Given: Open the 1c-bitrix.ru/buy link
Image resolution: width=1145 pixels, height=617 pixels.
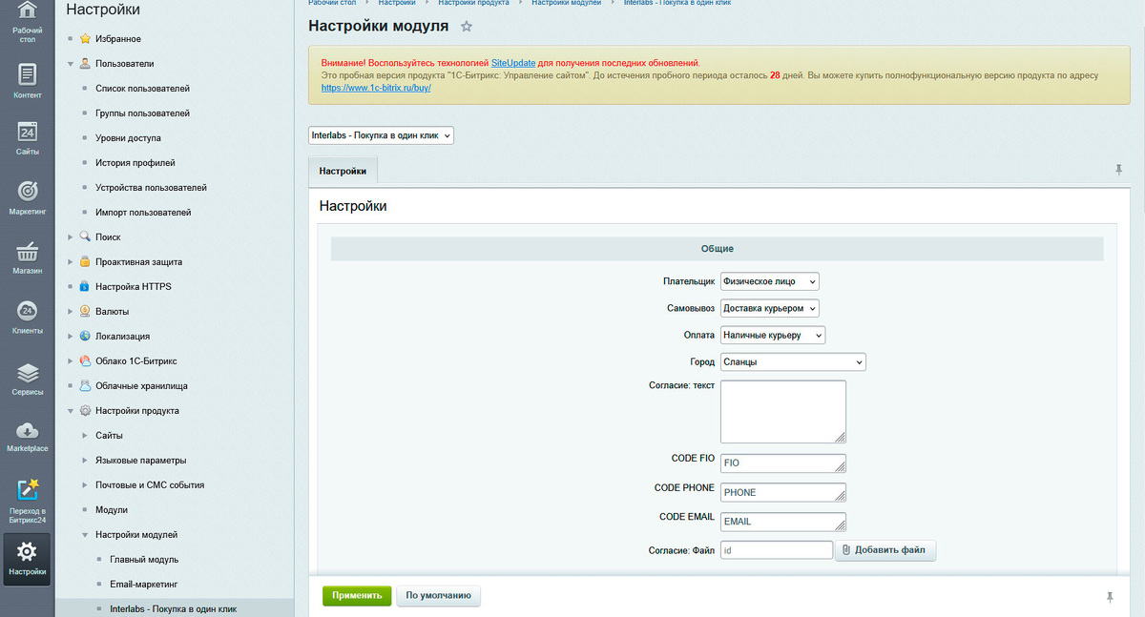Looking at the screenshot, I should click(376, 87).
